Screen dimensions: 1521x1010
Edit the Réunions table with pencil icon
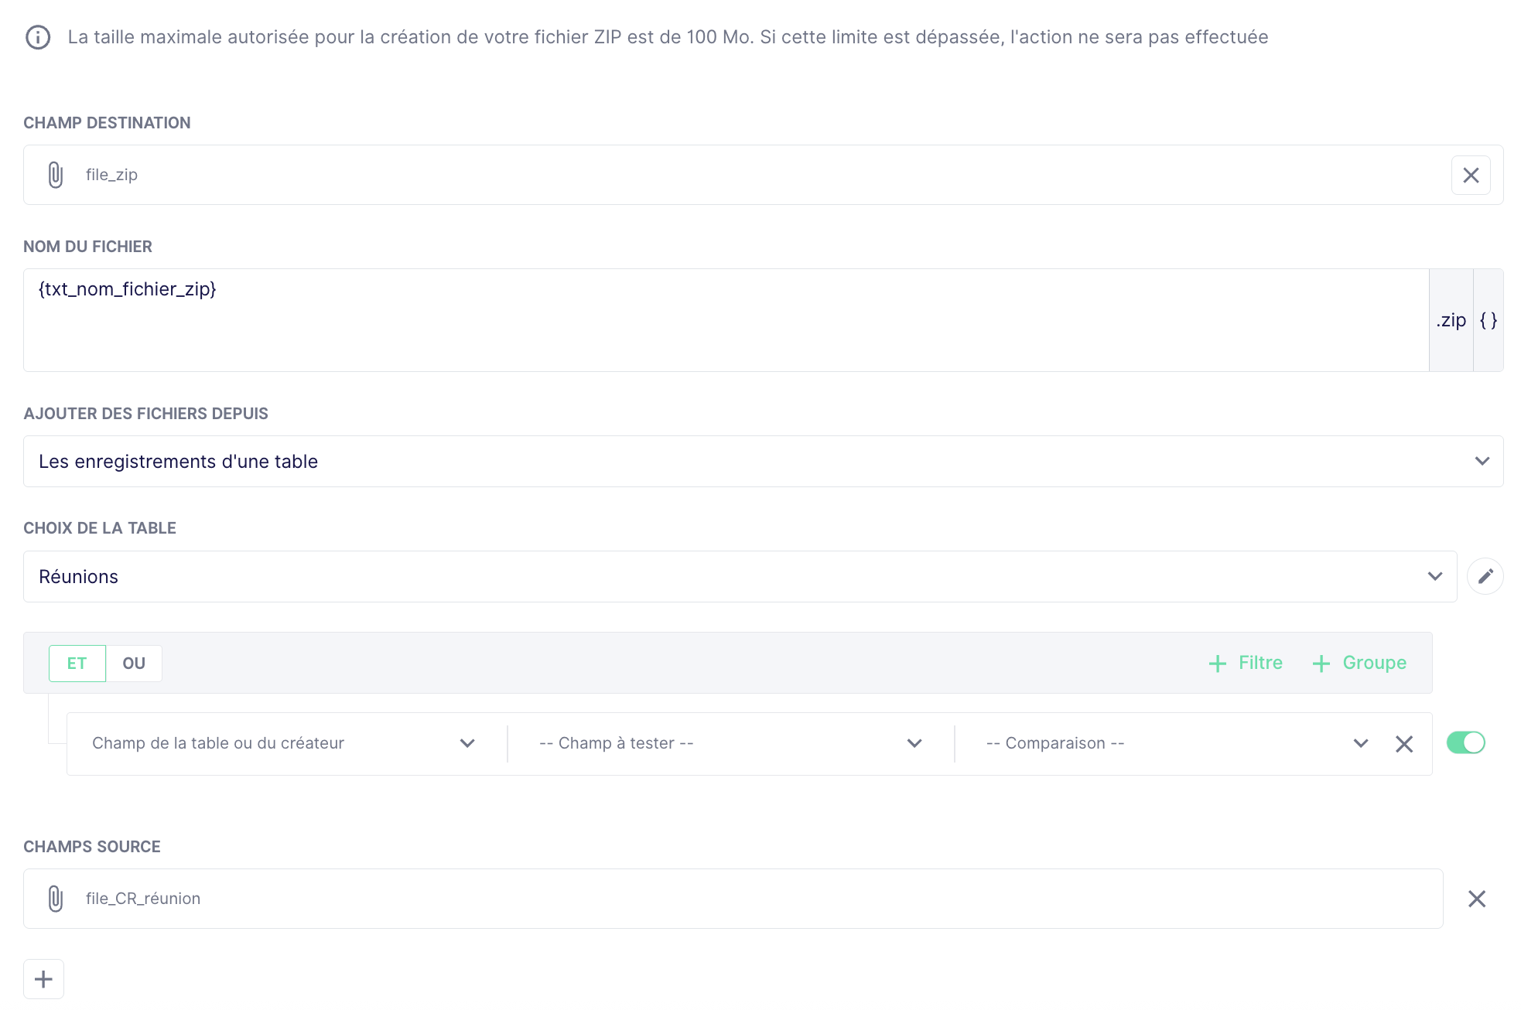1485,576
